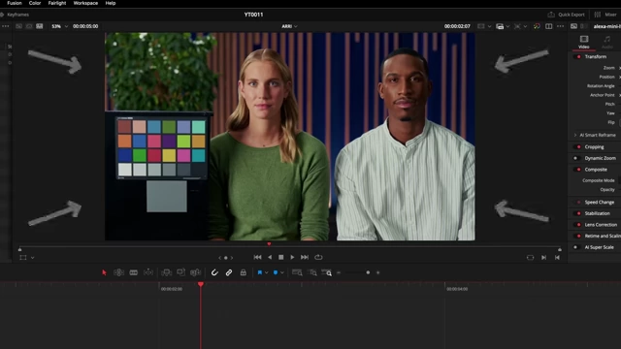Click the timeline zoom-out minus button

[339, 272]
